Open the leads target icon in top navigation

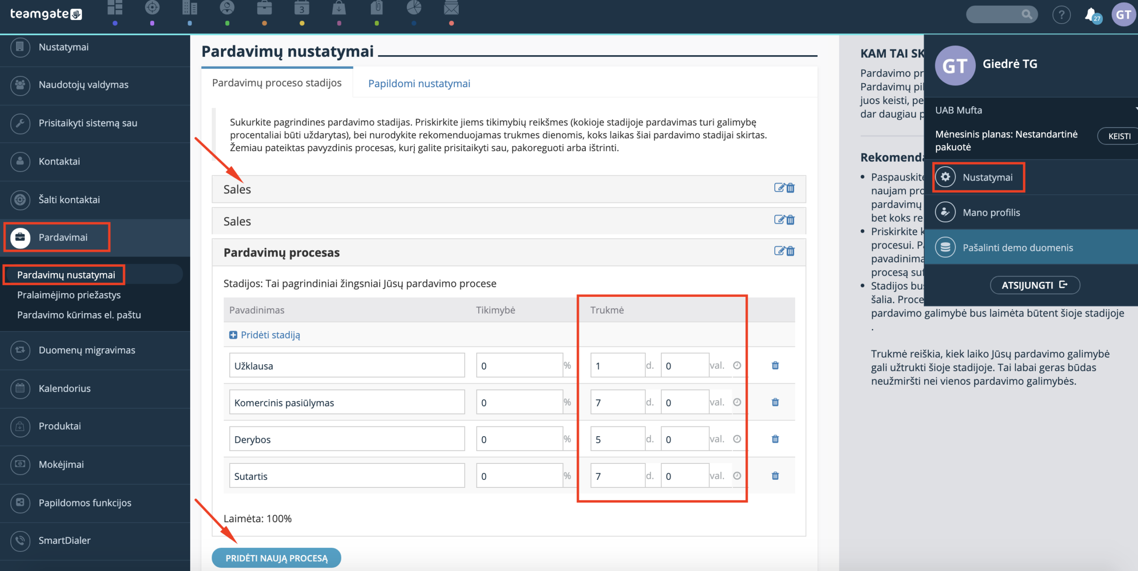(152, 8)
